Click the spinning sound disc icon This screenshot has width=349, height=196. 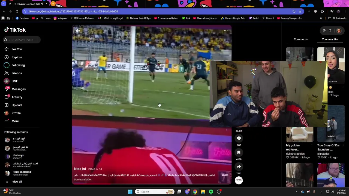[x=239, y=180]
